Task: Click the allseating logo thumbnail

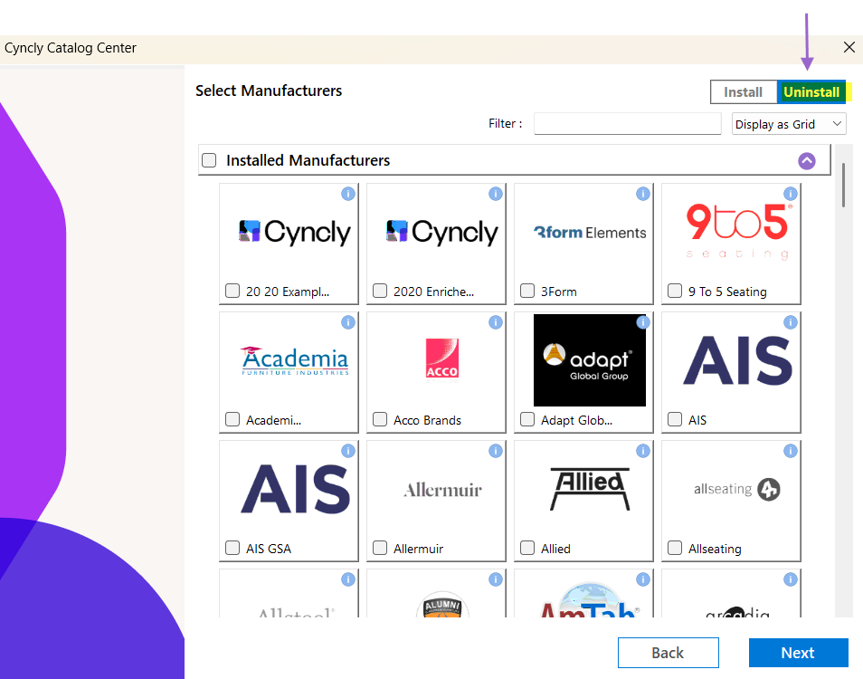Action: tap(737, 489)
